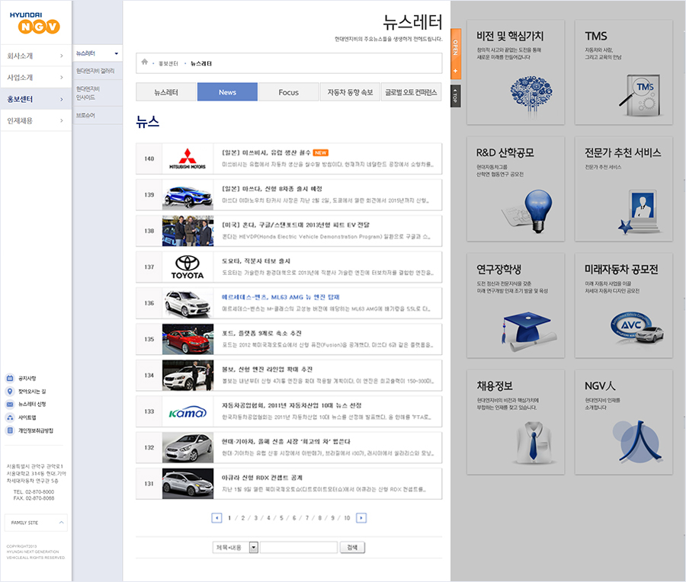Expand the 사업소개 menu
Image resolution: width=686 pixels, height=582 pixels.
[x=36, y=78]
